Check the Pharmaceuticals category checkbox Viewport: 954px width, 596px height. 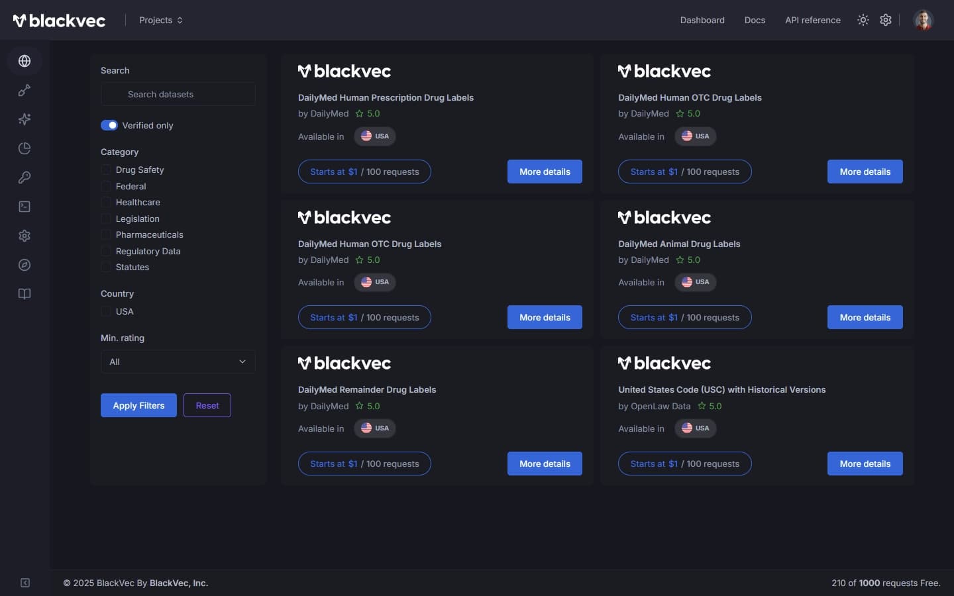pos(105,234)
